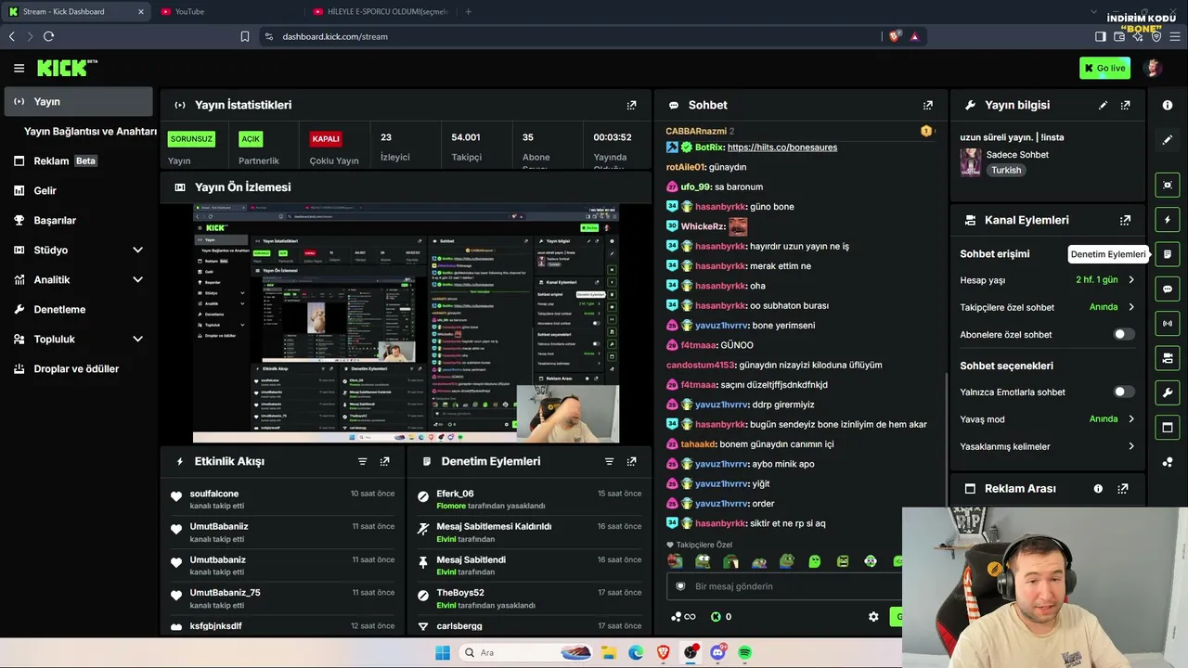Screen dimensions: 1188x668
Task: Click the AÇIK Partnerlik status badge
Action: coord(251,139)
